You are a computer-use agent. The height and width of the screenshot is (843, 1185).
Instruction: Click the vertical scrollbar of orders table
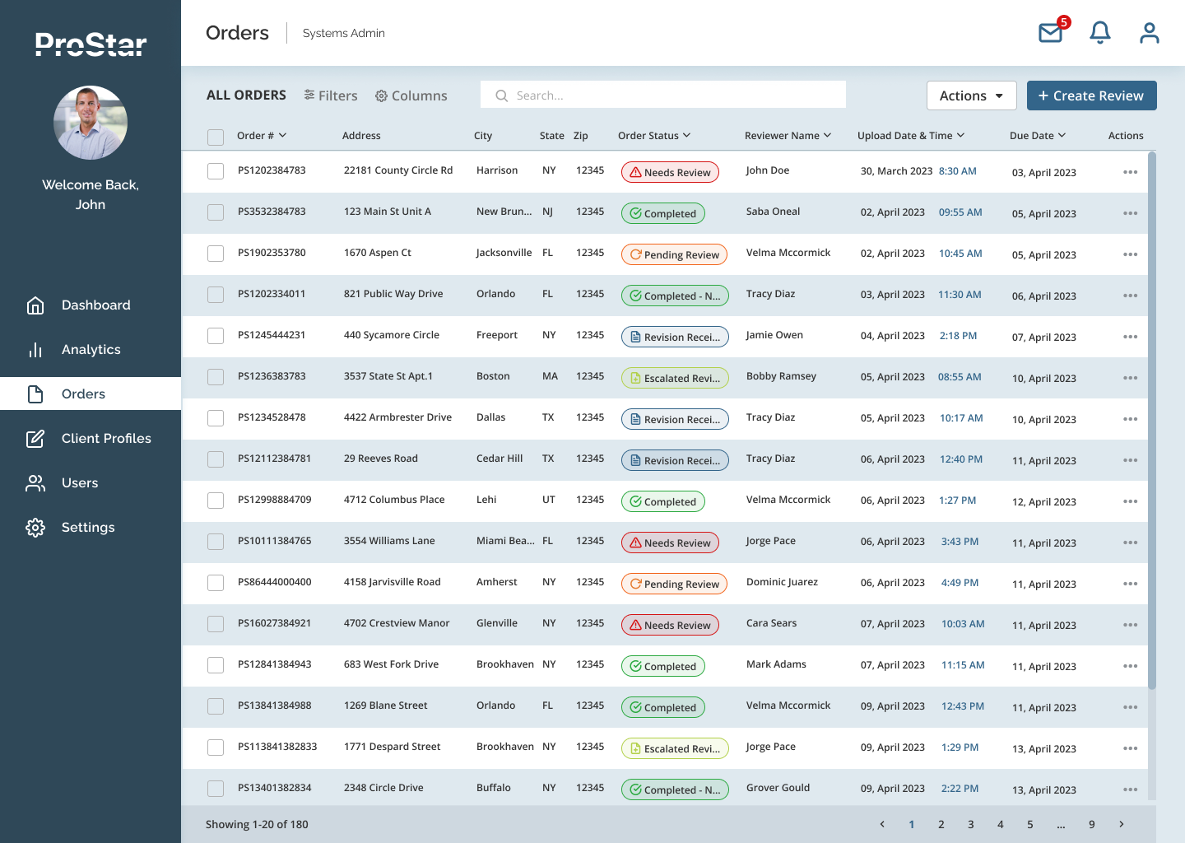click(1152, 420)
